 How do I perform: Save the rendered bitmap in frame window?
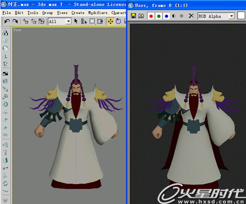tap(133, 16)
